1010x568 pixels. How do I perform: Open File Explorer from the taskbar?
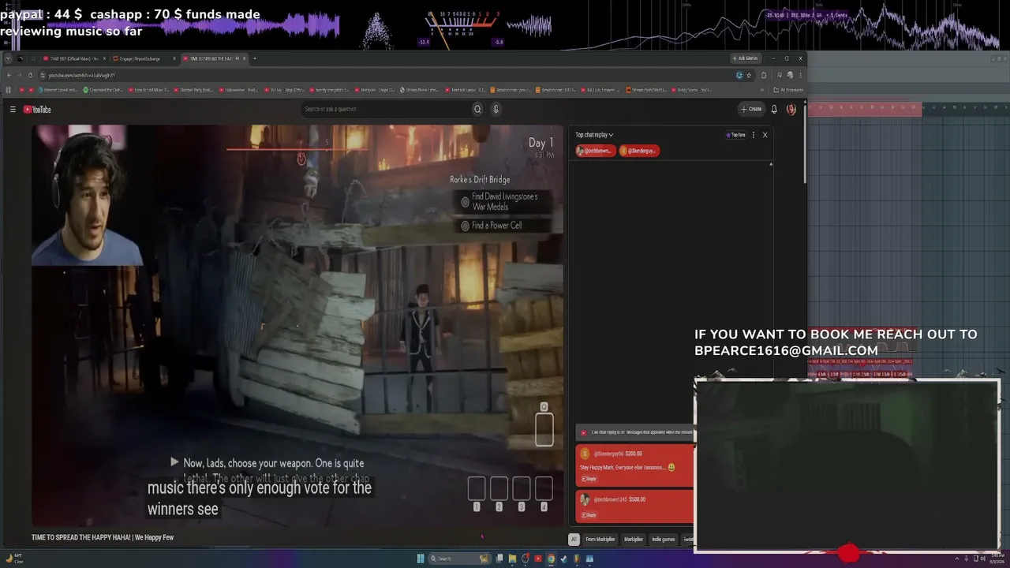click(x=512, y=559)
